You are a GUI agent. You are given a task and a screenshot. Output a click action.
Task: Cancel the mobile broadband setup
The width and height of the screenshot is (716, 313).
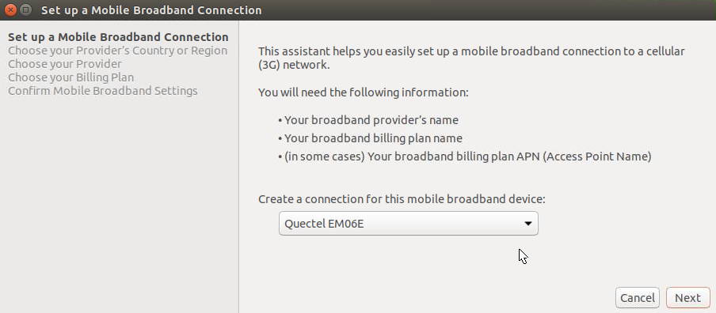coord(637,298)
